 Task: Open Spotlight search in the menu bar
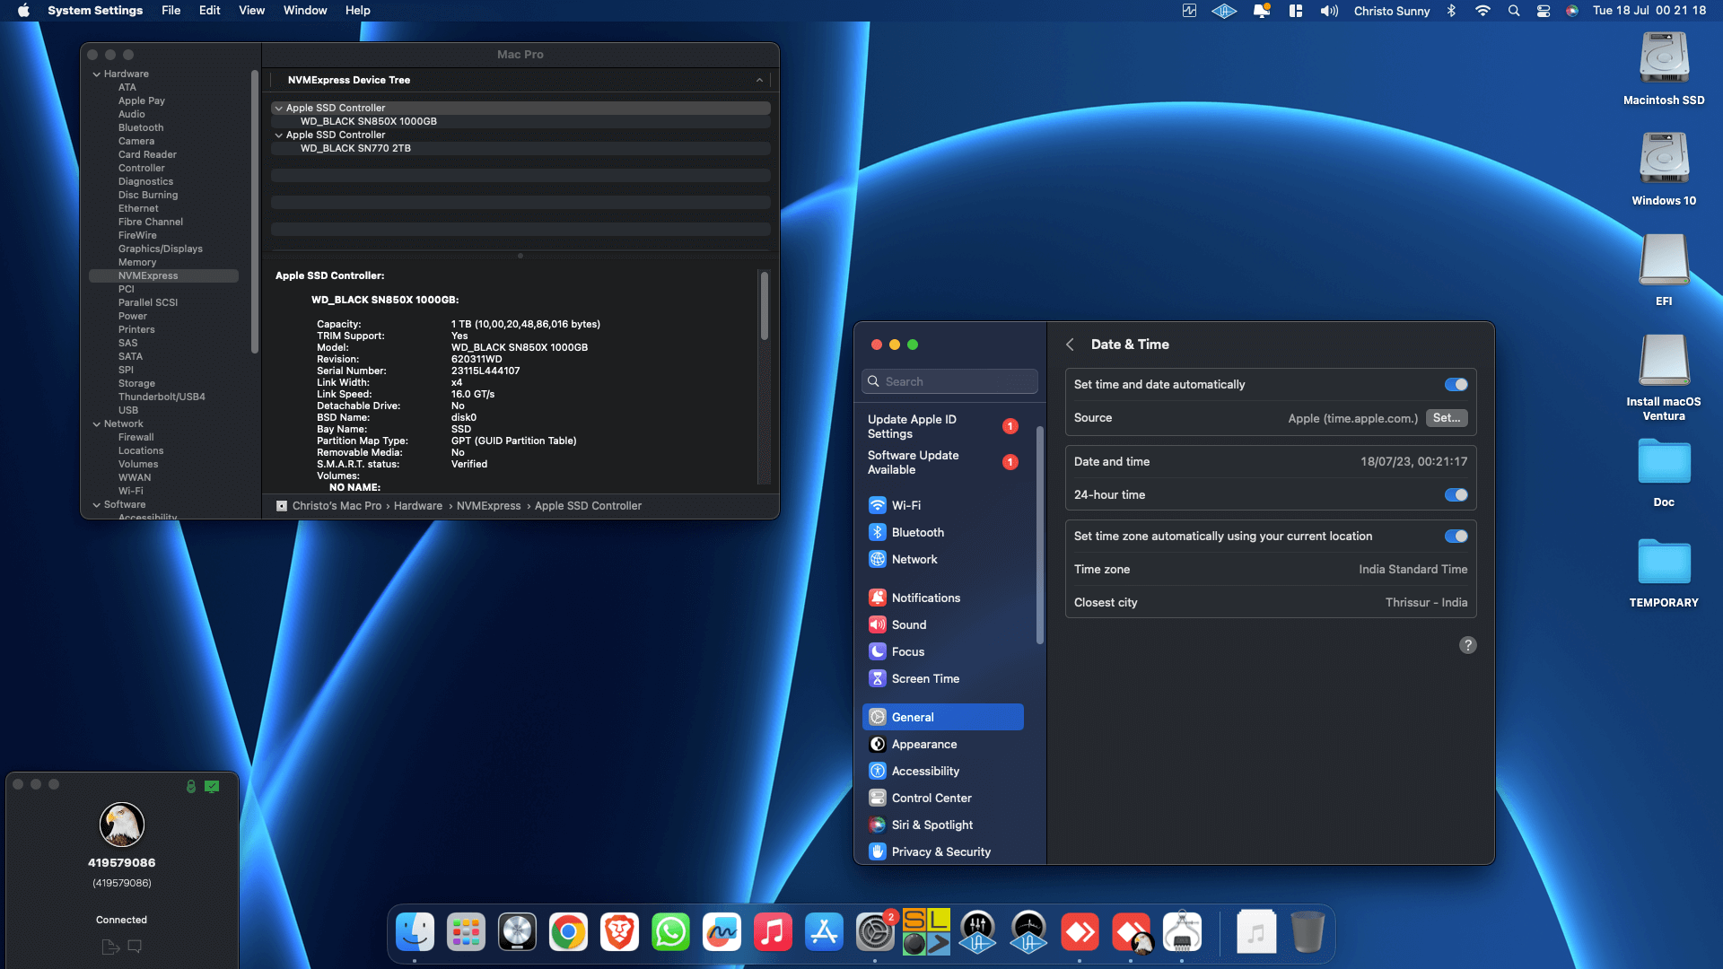point(1514,11)
